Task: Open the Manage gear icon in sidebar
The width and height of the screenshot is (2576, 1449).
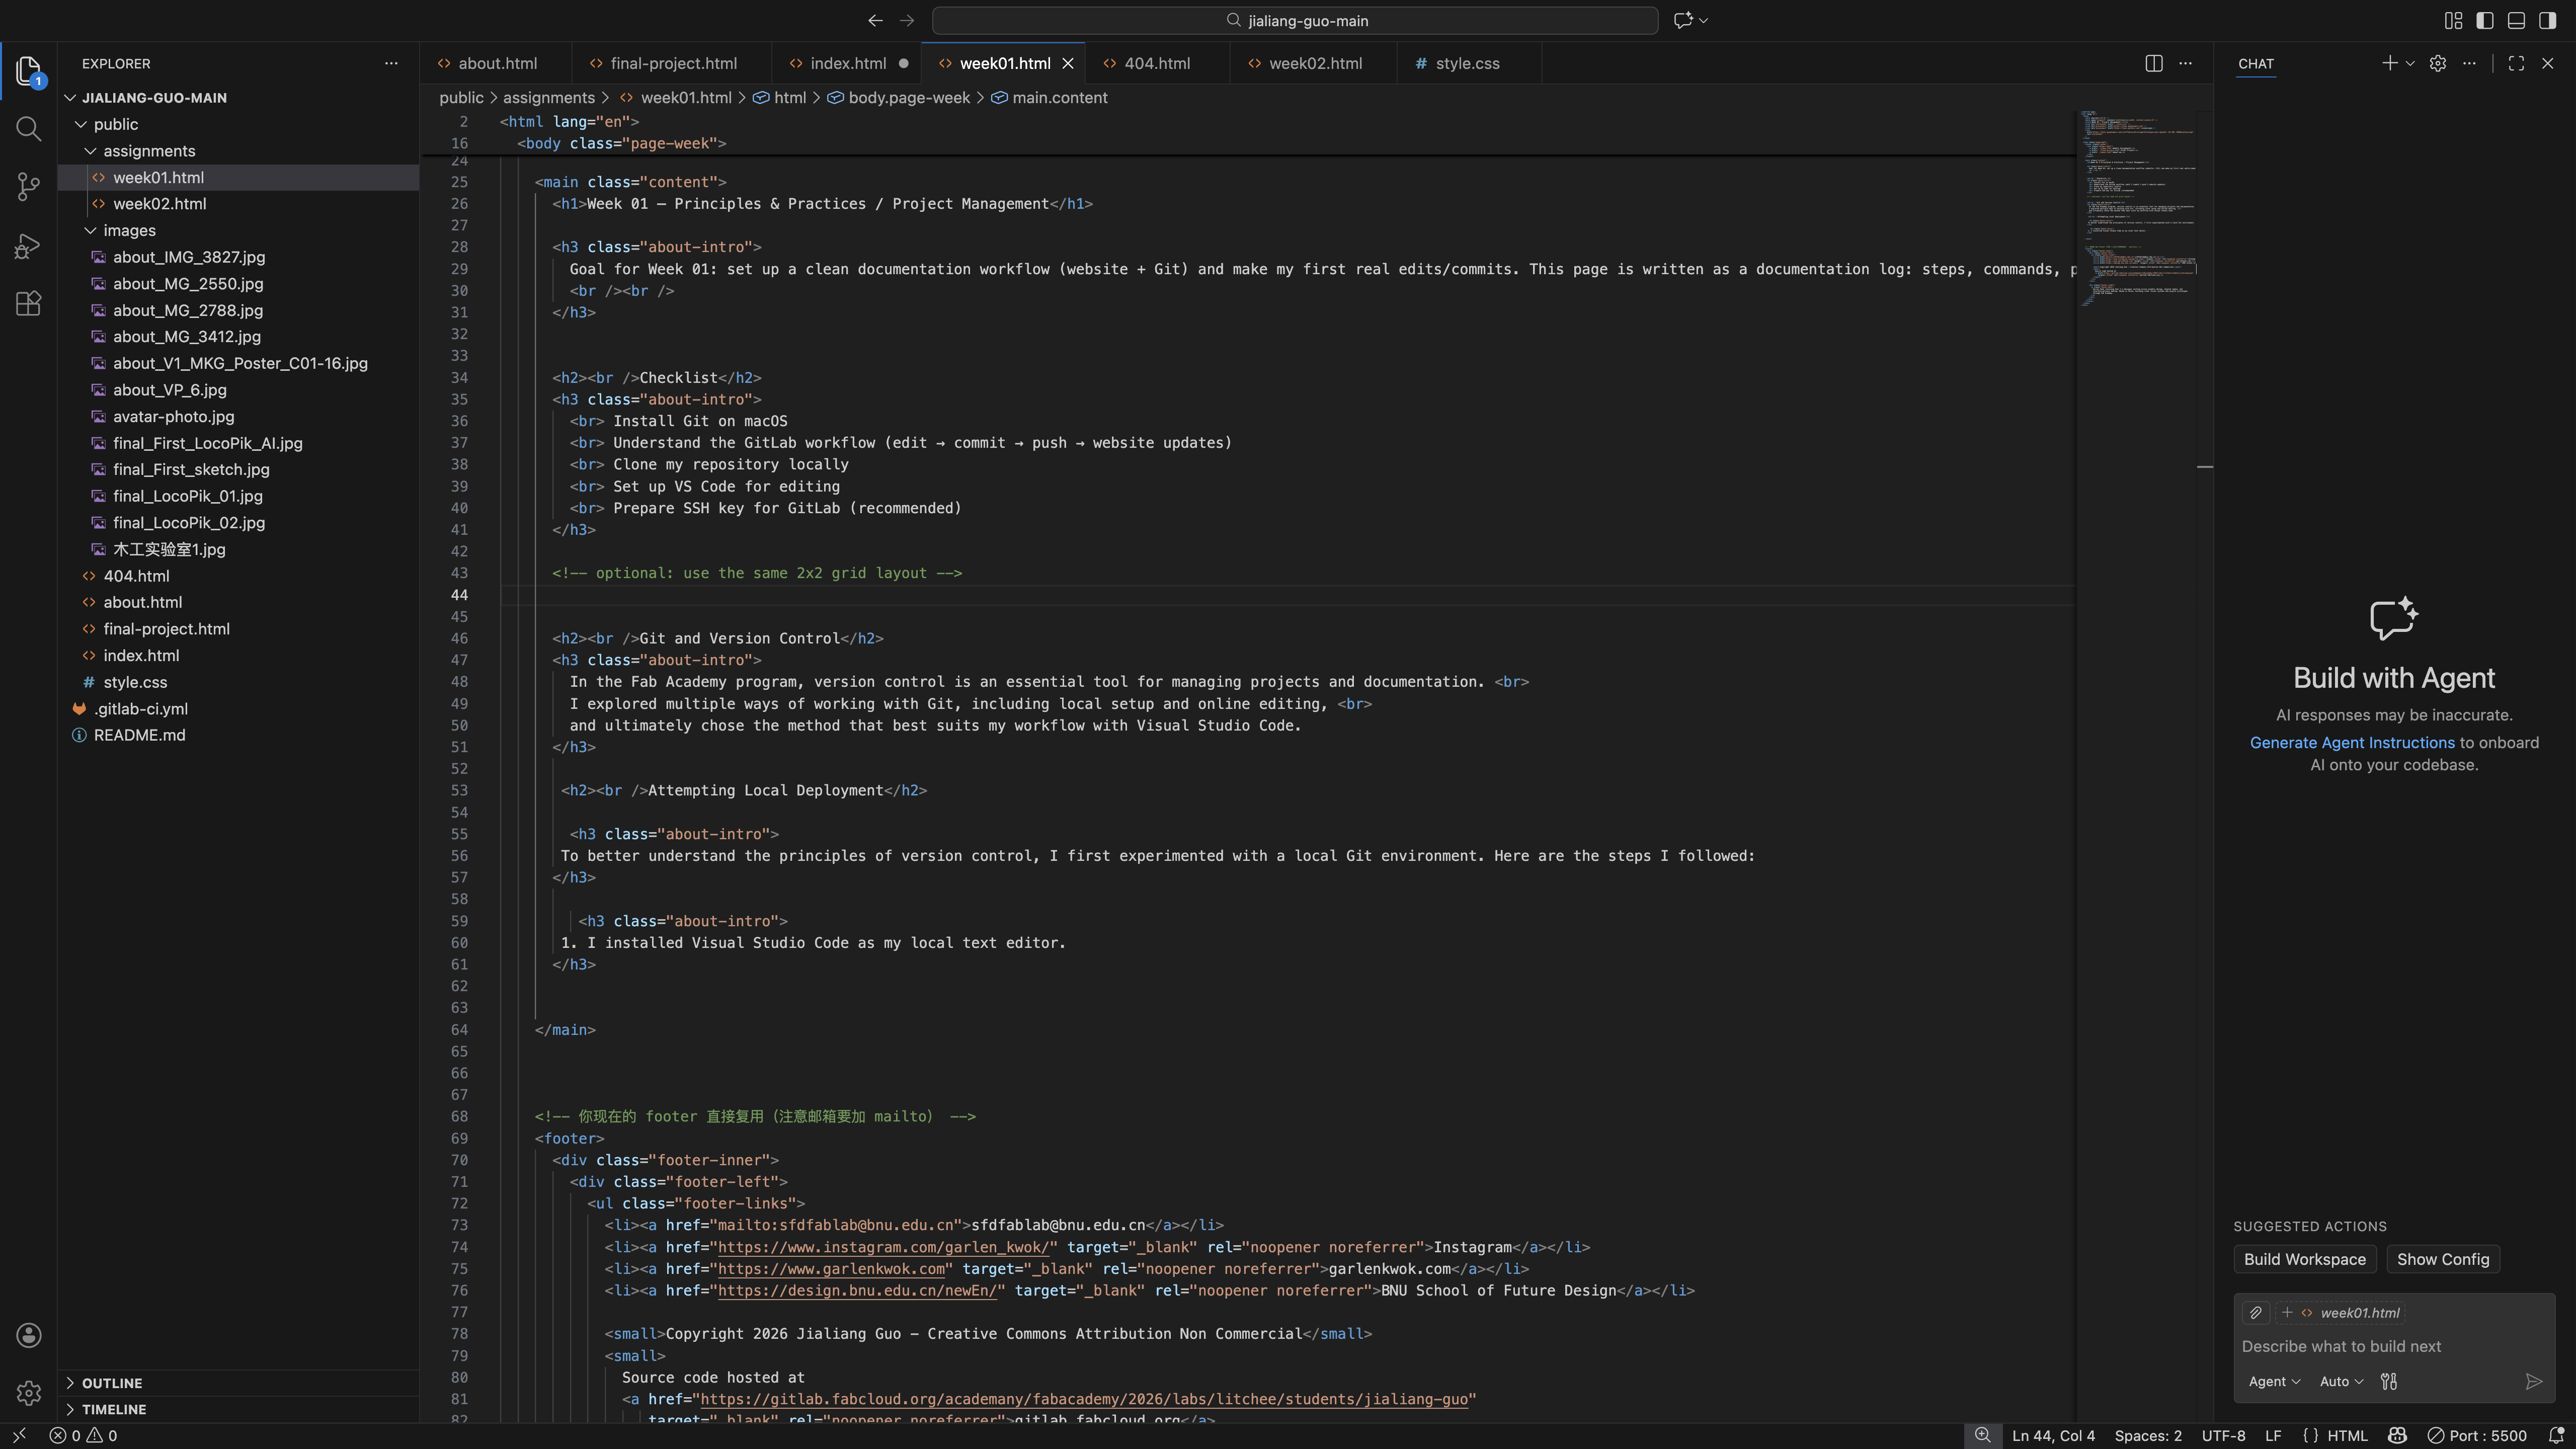Action: (x=28, y=1392)
